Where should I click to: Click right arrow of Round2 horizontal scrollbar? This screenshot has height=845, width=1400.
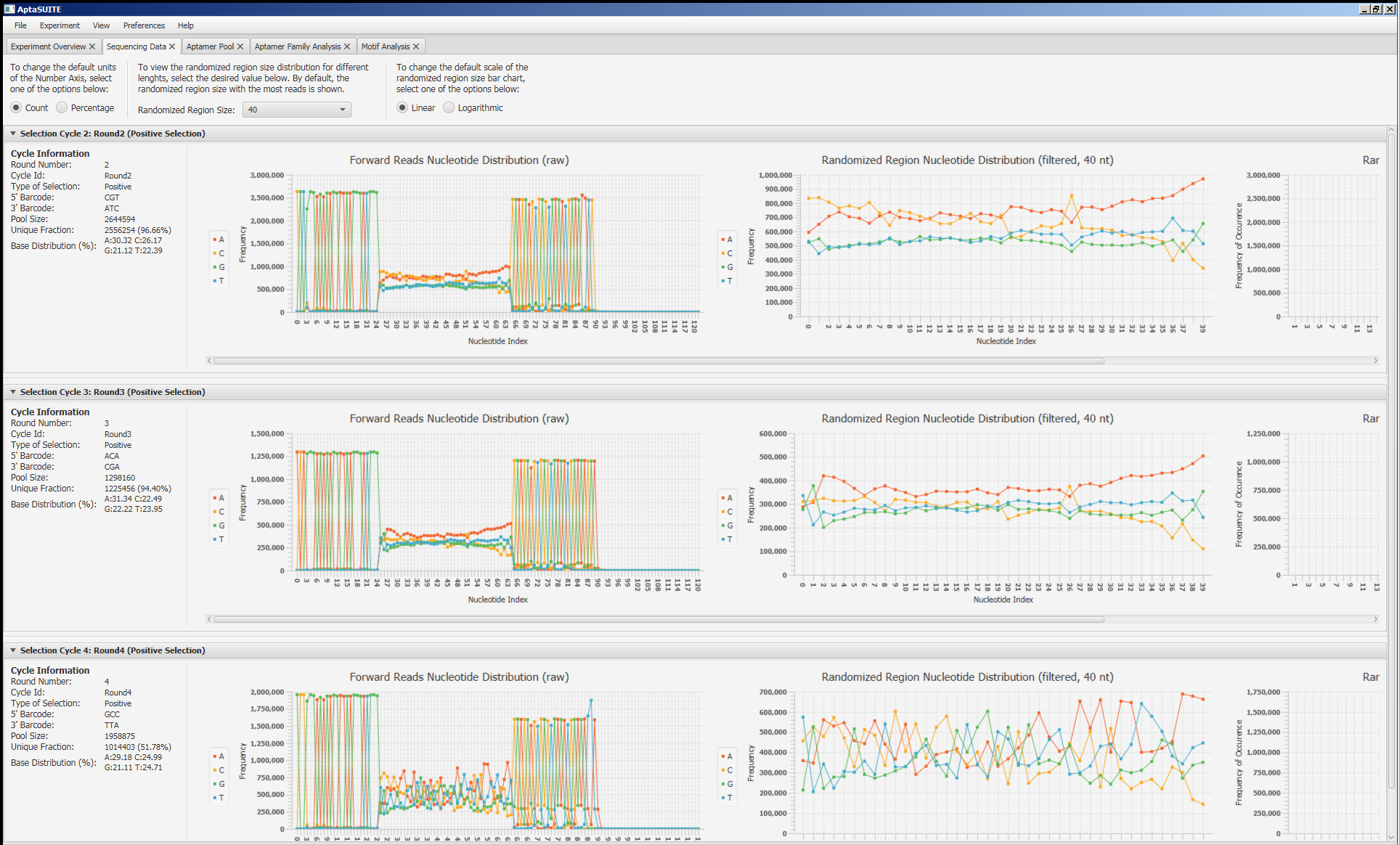coord(1375,361)
